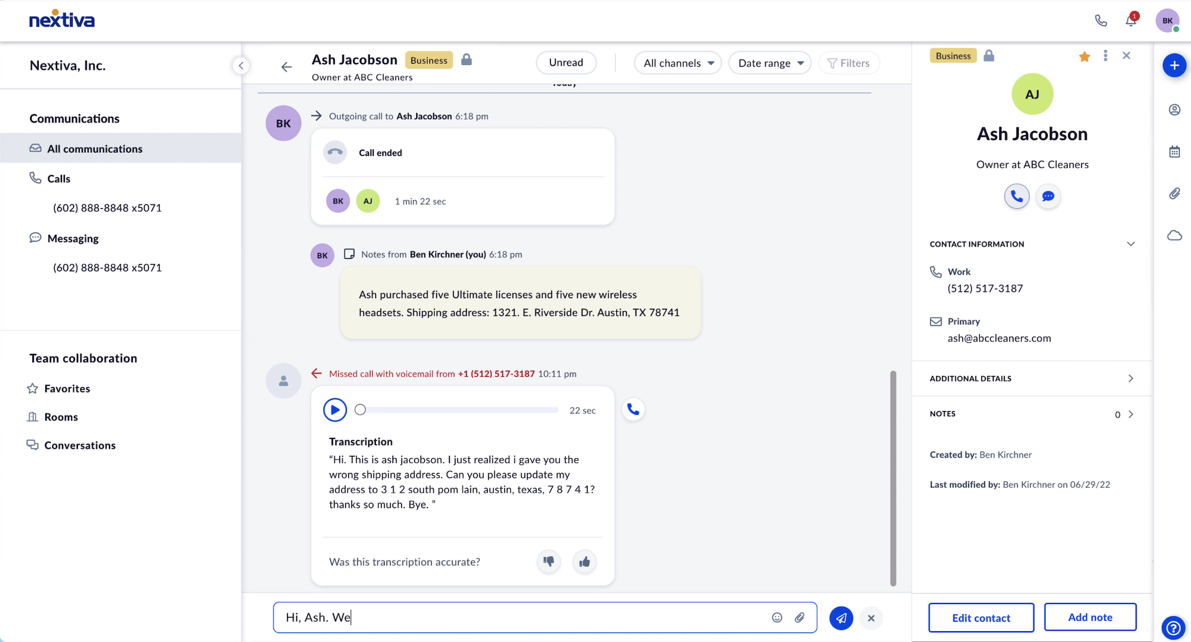This screenshot has height=642, width=1191.
Task: Message Ash Jacobson from contact panel
Action: [1048, 196]
